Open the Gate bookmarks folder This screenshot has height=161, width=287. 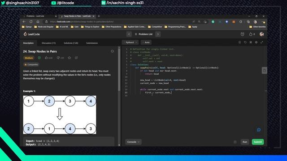click(x=75, y=27)
